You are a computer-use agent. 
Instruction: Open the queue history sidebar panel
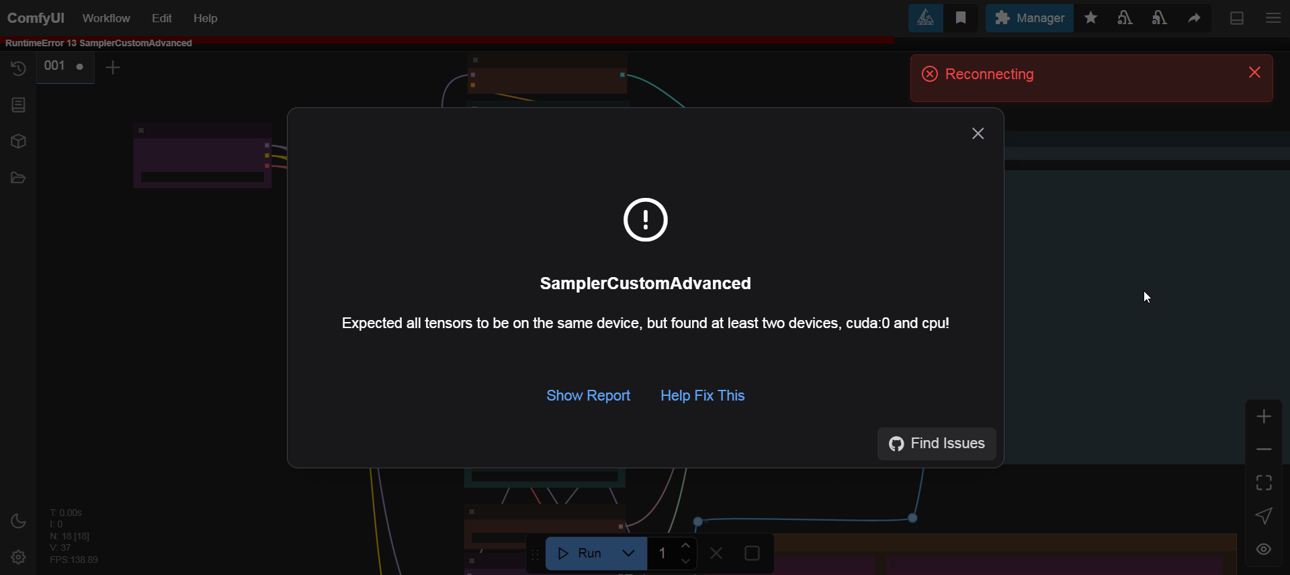(x=18, y=68)
